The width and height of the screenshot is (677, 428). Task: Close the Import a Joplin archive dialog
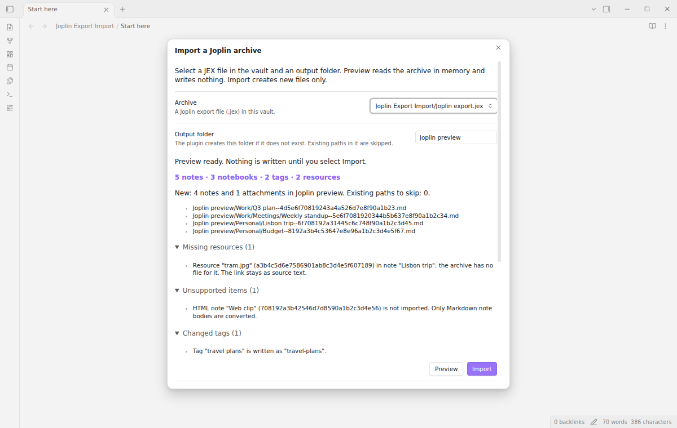pos(498,48)
